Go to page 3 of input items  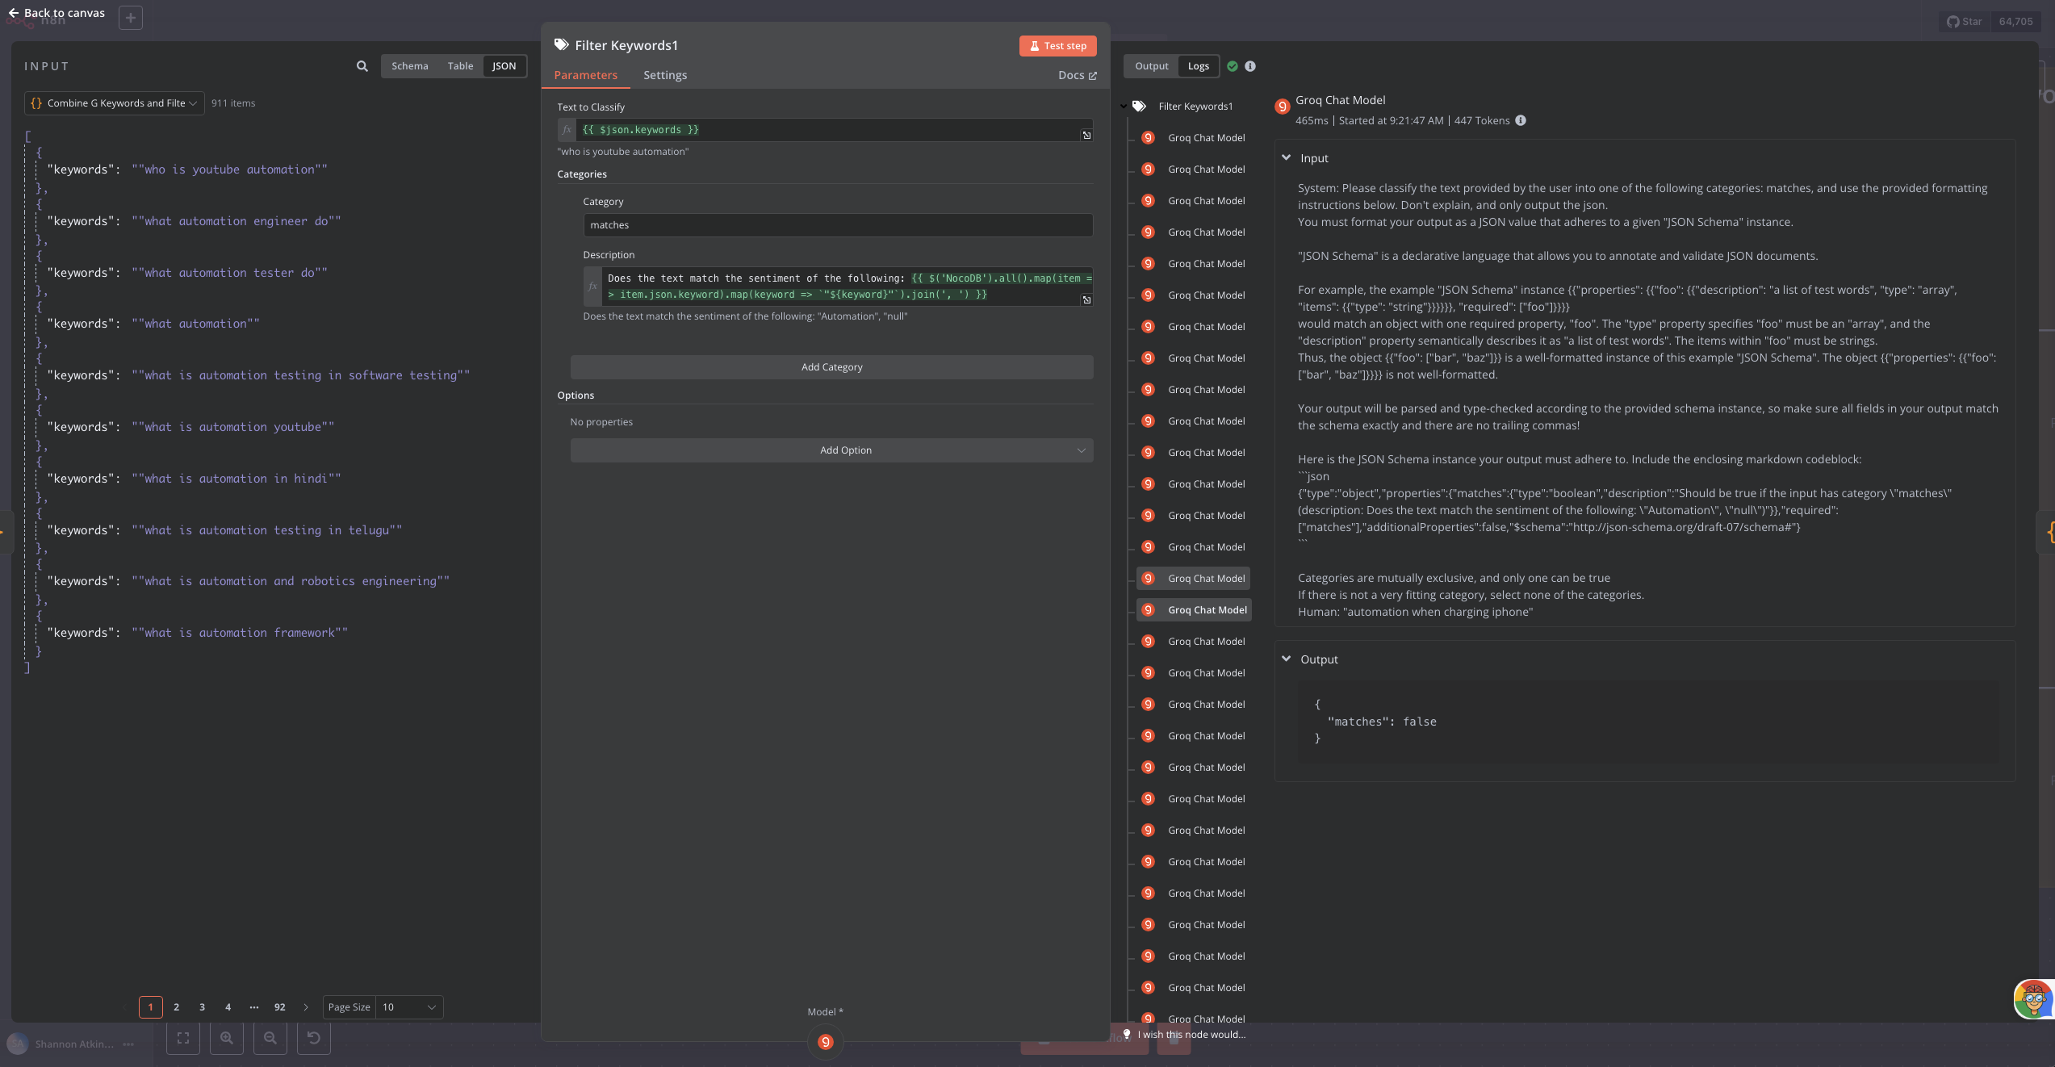pyautogui.click(x=202, y=1007)
